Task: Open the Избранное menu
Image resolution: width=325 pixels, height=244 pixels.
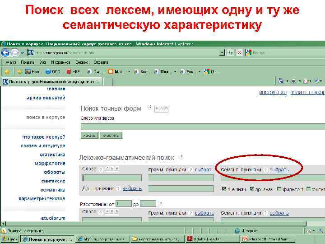Action: (x=60, y=62)
